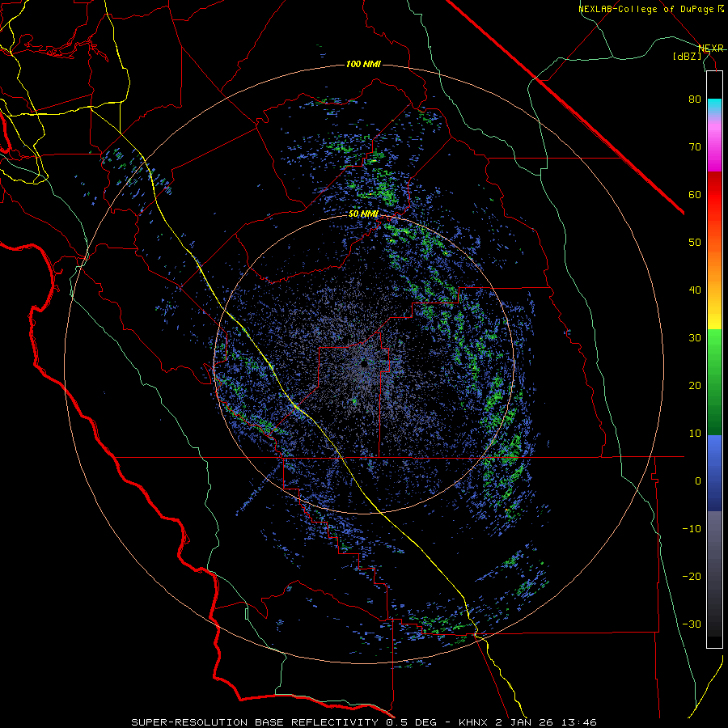Click the KHNX station identifier in caption

(x=475, y=722)
